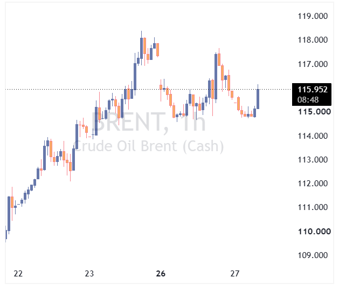This screenshot has width=339, height=291.
Task: Click the 112.000 price axis label
Action: click(313, 184)
